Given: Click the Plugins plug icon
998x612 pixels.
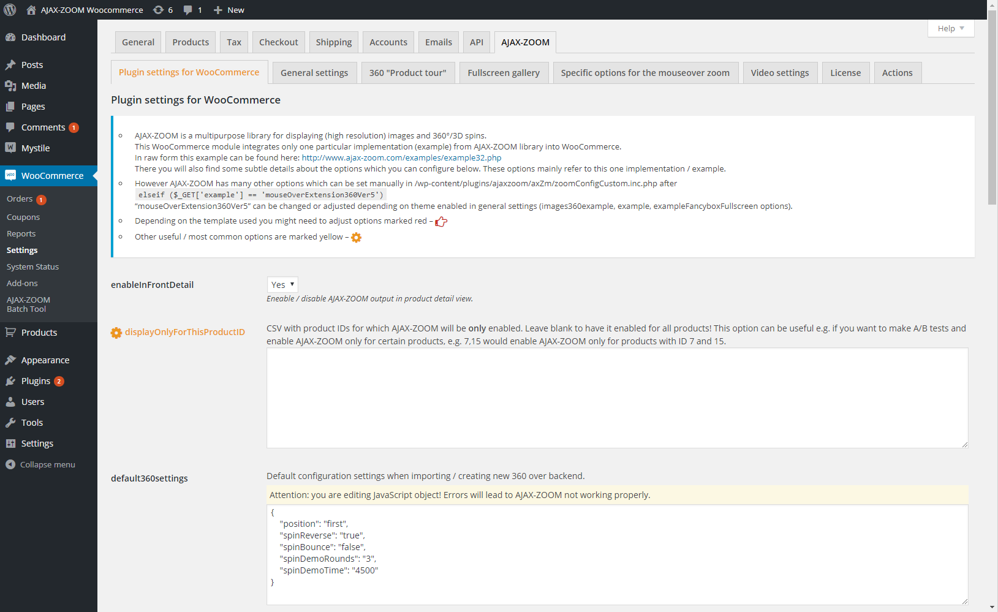Looking at the screenshot, I should (10, 381).
